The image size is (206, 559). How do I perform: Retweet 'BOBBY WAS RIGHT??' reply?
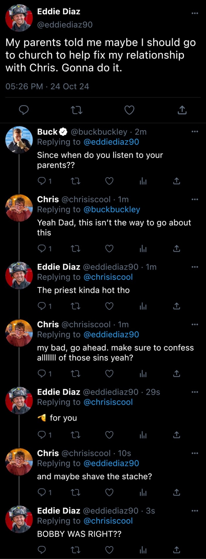click(x=76, y=550)
